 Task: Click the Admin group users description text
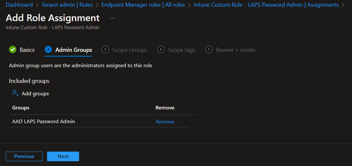click(81, 66)
